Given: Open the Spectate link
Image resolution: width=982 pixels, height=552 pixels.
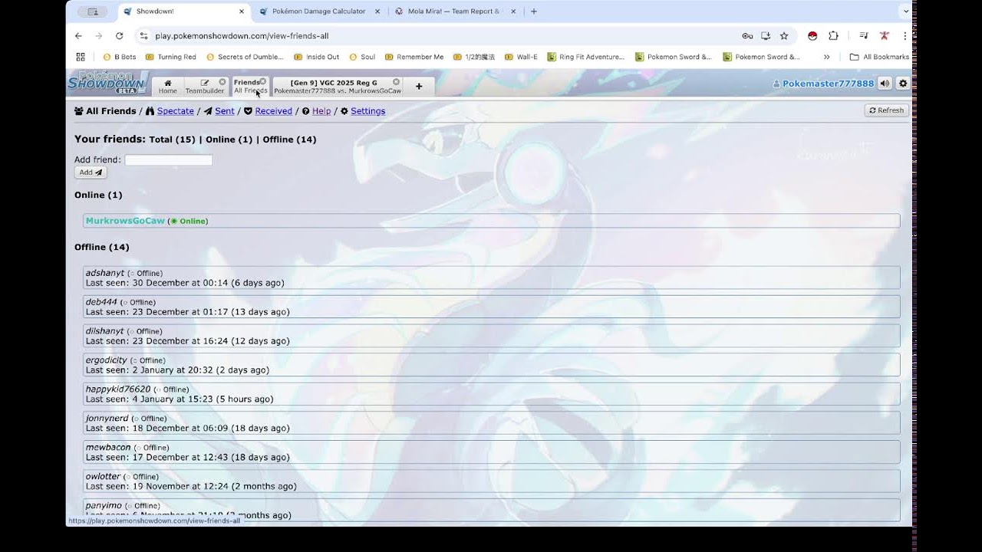Looking at the screenshot, I should coord(175,111).
